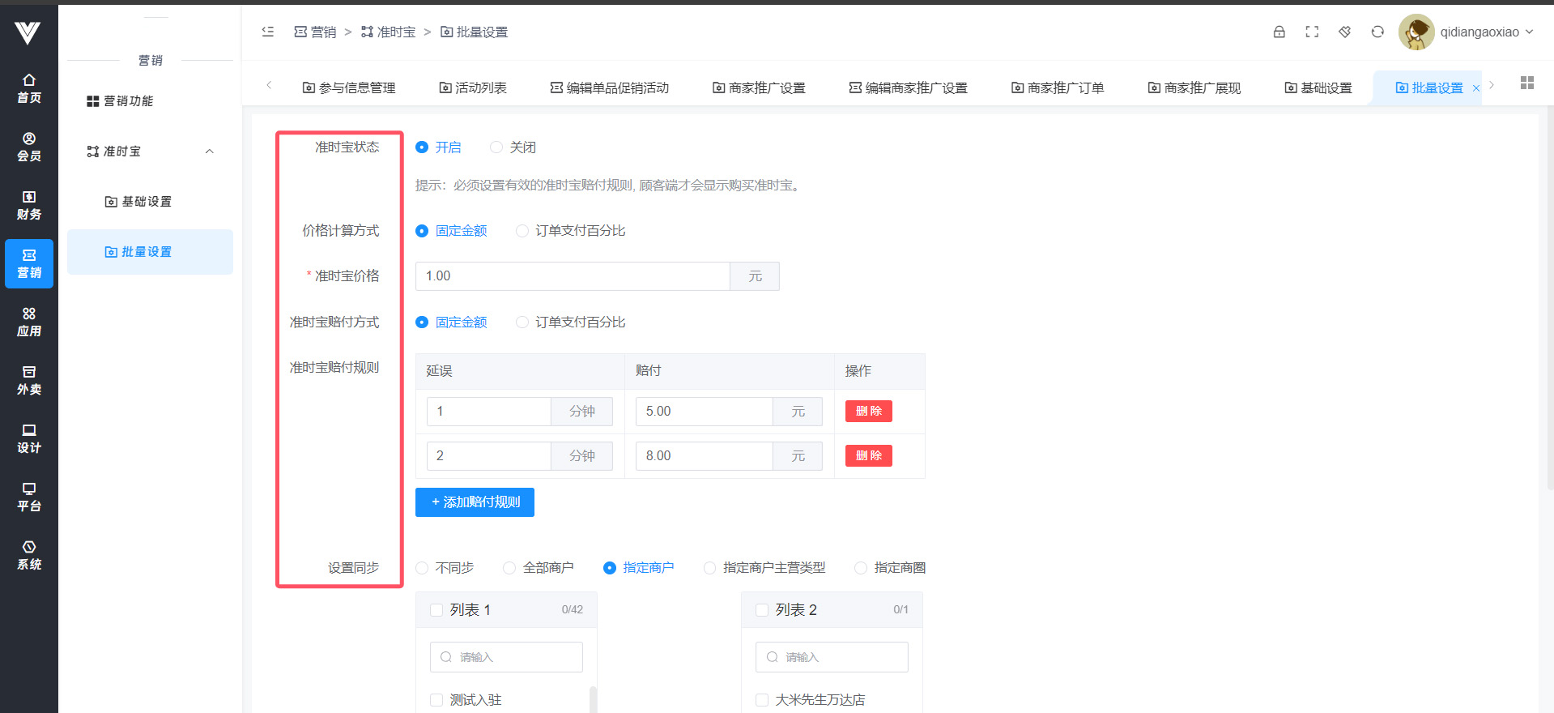This screenshot has height=713, width=1554.
Task: Select 全部商户 sync option
Action: (x=509, y=568)
